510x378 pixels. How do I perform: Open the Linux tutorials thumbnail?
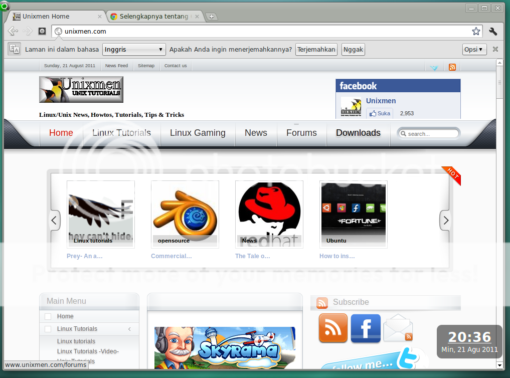[100, 215]
